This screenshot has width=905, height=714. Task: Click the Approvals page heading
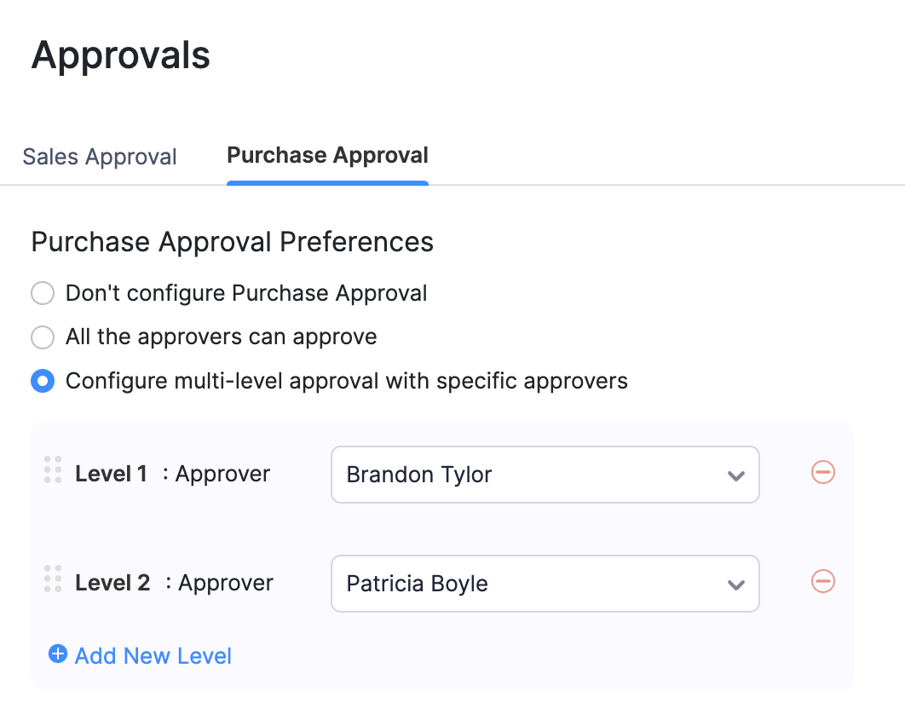tap(120, 55)
